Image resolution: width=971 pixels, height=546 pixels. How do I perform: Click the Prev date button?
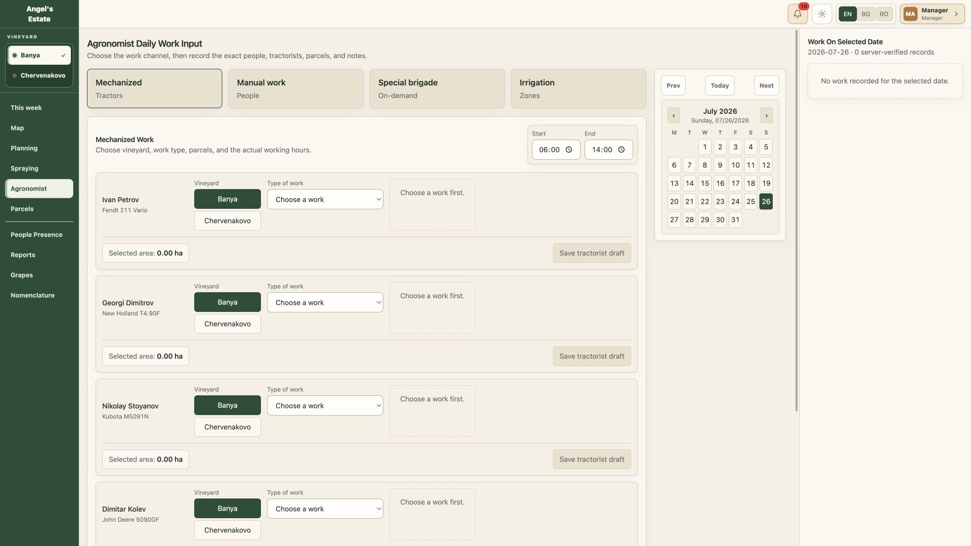pyautogui.click(x=673, y=85)
